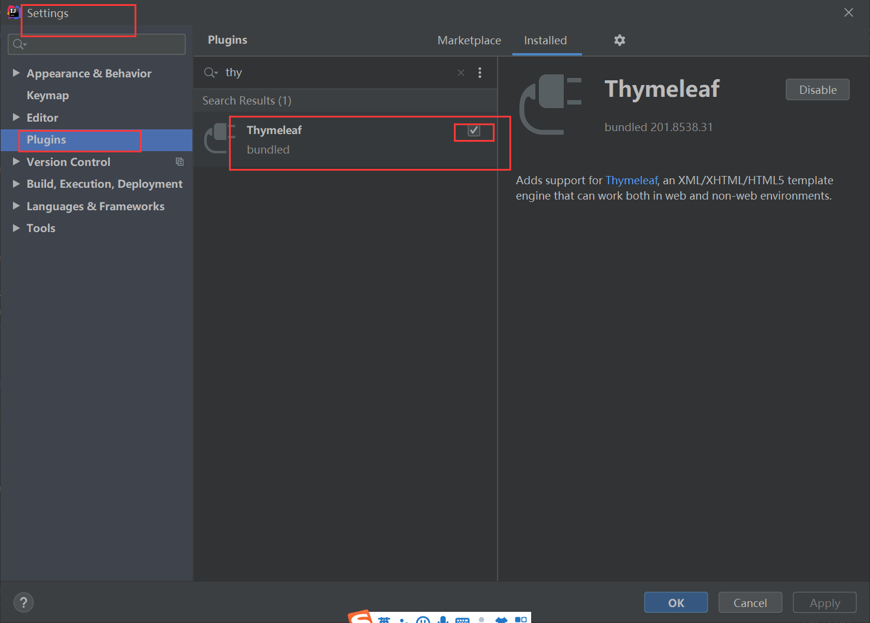Click the Search Results (1) header
This screenshot has width=870, height=623.
[247, 100]
